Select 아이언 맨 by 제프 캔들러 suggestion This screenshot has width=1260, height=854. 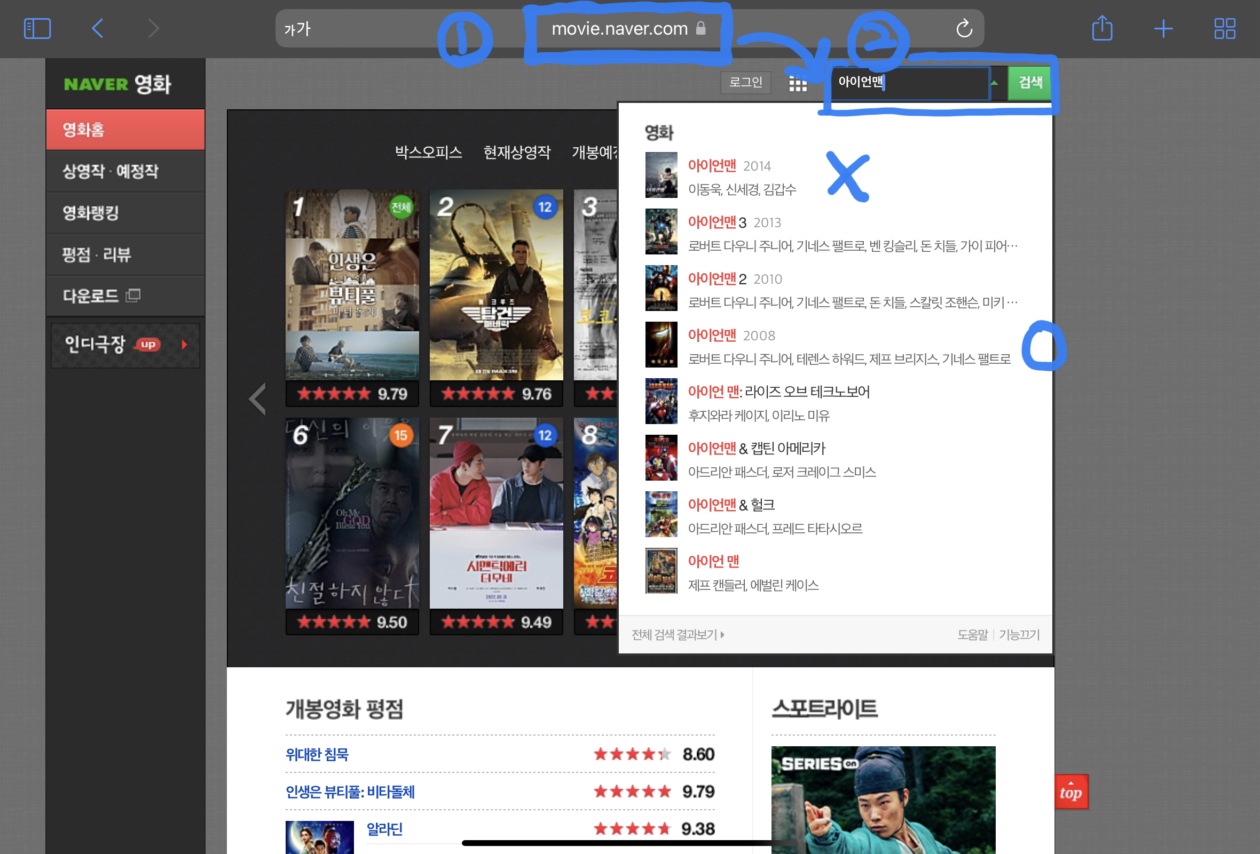pyautogui.click(x=835, y=571)
